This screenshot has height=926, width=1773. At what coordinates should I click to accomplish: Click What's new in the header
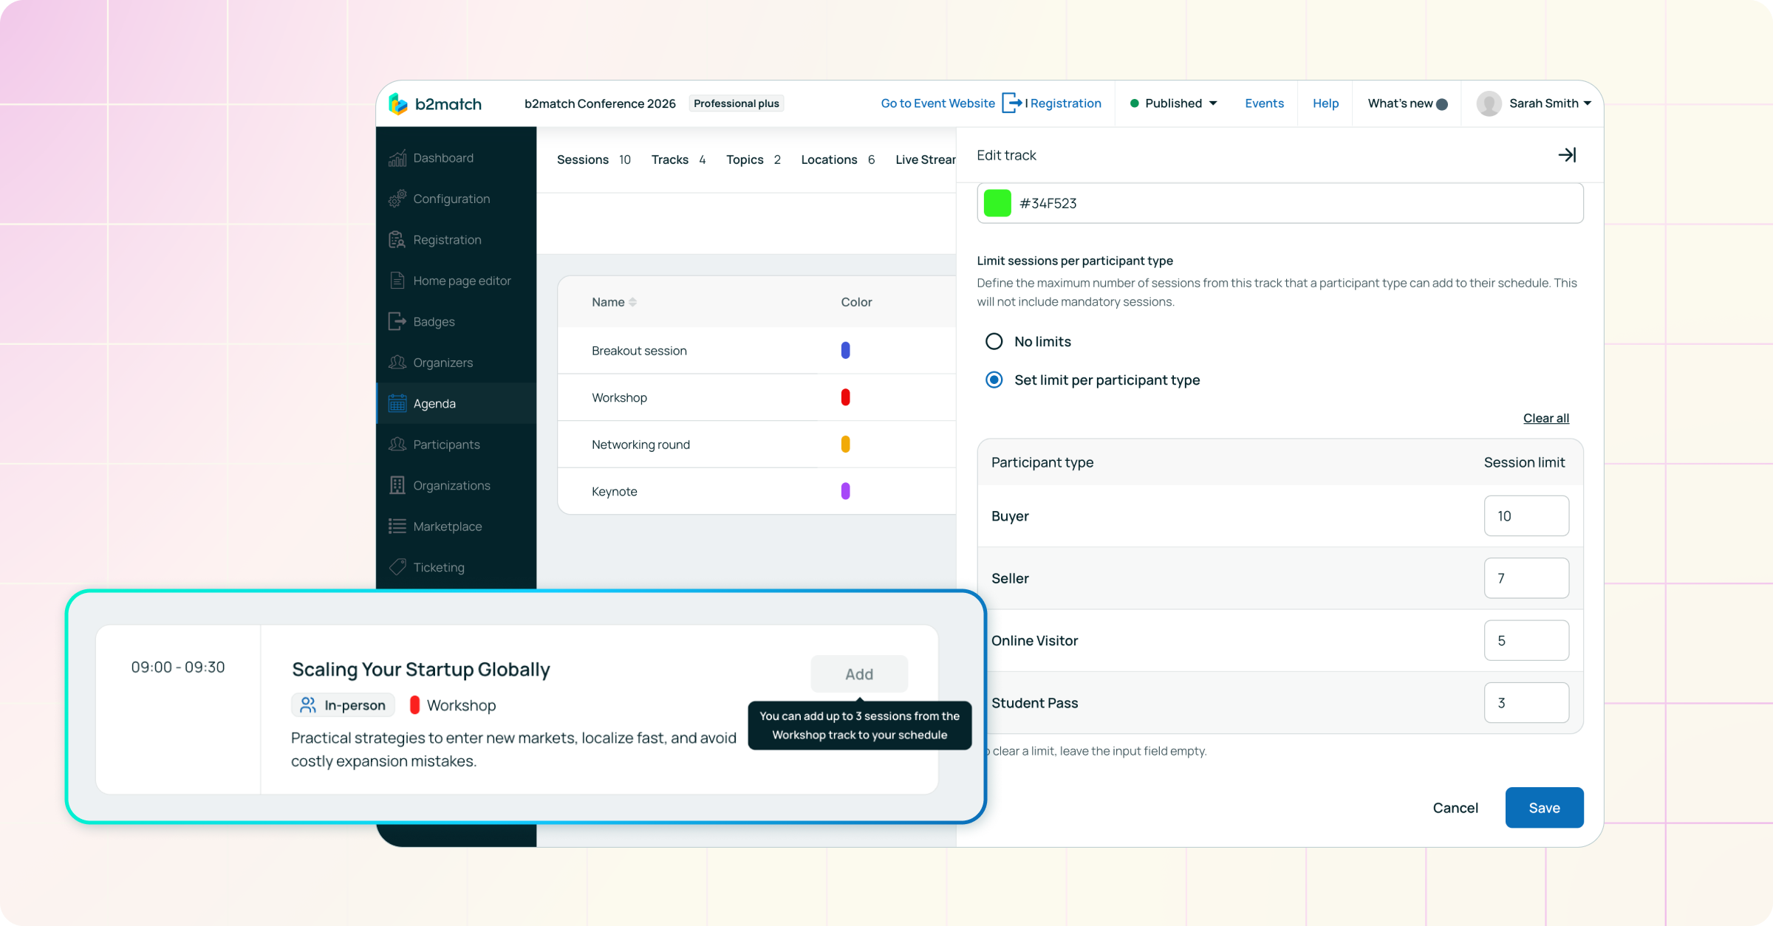click(x=1407, y=103)
